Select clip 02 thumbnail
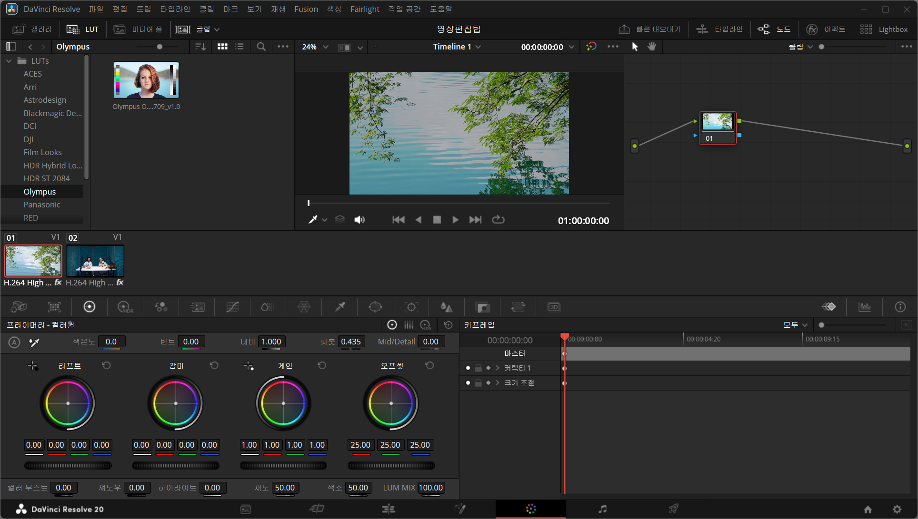Image resolution: width=918 pixels, height=519 pixels. pyautogui.click(x=95, y=261)
